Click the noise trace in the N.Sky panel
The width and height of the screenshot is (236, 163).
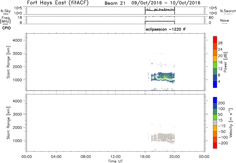click(x=160, y=10)
